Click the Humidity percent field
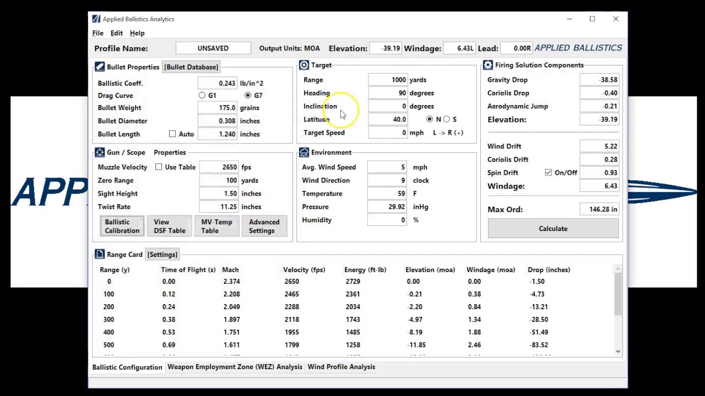This screenshot has height=396, width=705. (388, 220)
